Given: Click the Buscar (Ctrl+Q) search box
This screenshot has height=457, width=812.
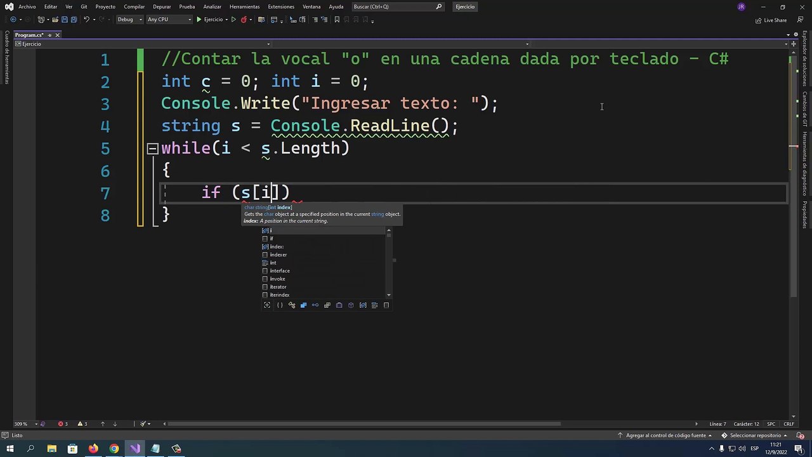Looking at the screenshot, I should pyautogui.click(x=397, y=6).
